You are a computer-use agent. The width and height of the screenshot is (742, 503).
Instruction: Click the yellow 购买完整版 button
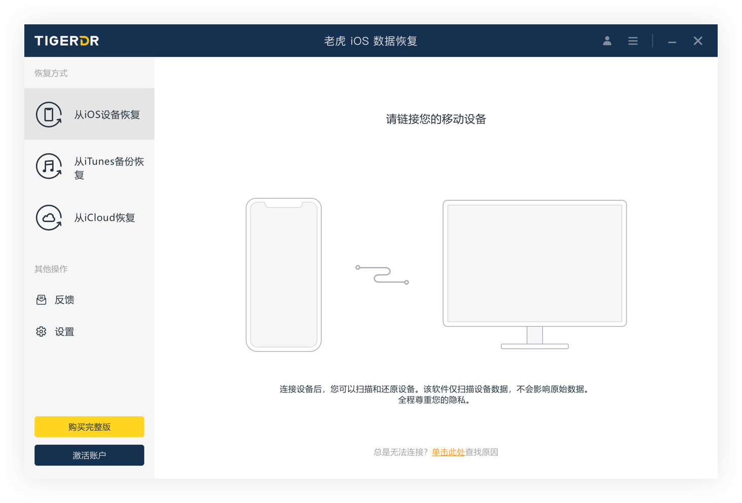89,427
